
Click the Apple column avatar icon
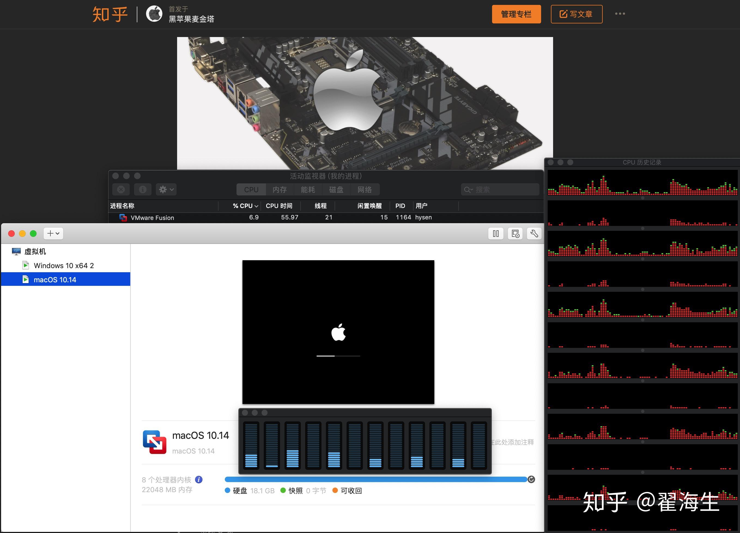[x=154, y=14]
